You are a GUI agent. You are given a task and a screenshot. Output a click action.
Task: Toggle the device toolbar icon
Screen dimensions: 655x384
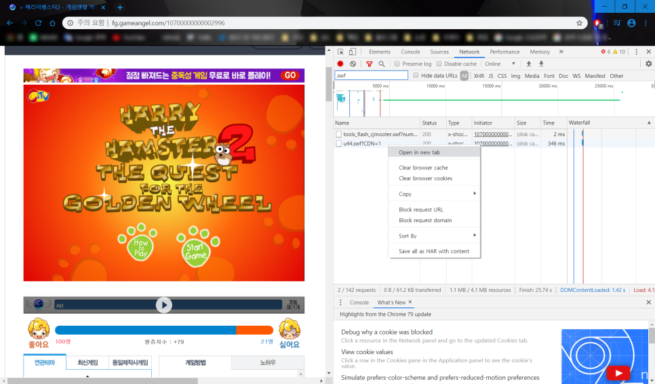[x=353, y=51]
